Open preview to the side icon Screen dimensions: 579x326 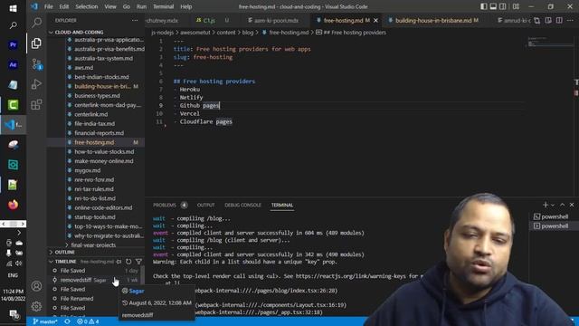(548, 20)
